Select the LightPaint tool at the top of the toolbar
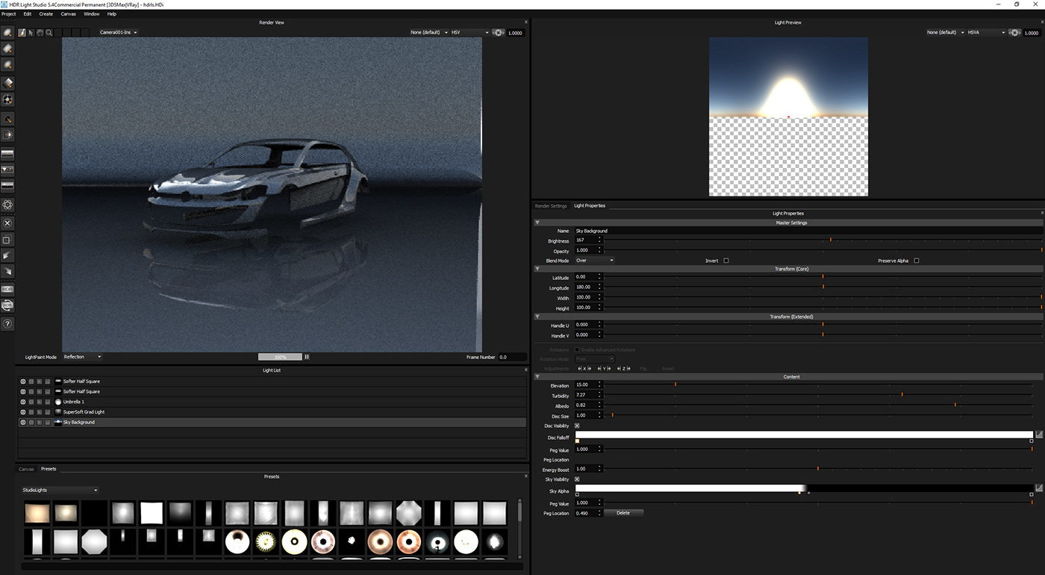The width and height of the screenshot is (1045, 575). pyautogui.click(x=7, y=33)
